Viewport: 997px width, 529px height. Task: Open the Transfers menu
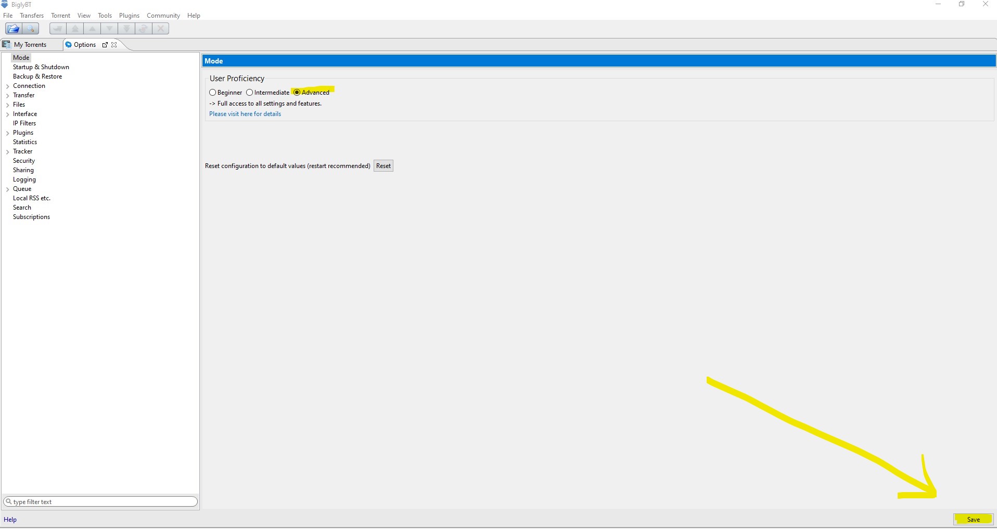(x=32, y=16)
